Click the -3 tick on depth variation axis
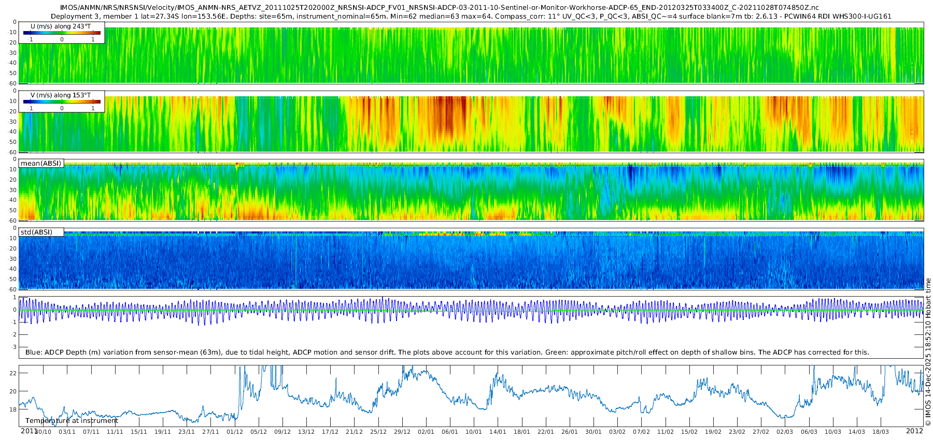933x440 pixels. click(13, 347)
